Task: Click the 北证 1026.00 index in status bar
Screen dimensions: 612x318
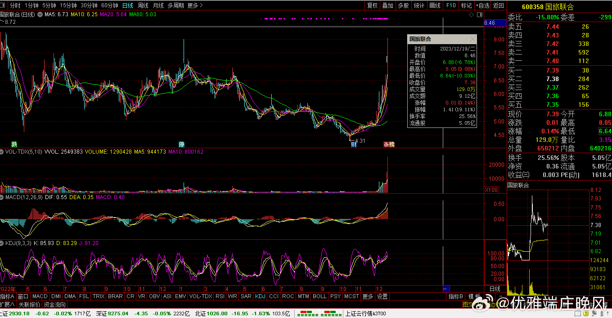Action: tap(211, 313)
